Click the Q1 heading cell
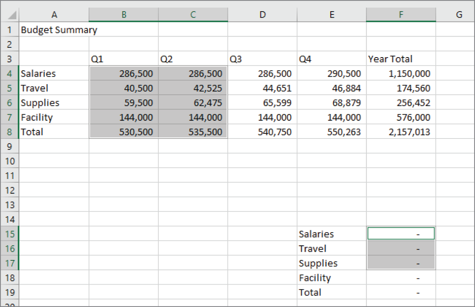The image size is (475, 307). click(124, 59)
